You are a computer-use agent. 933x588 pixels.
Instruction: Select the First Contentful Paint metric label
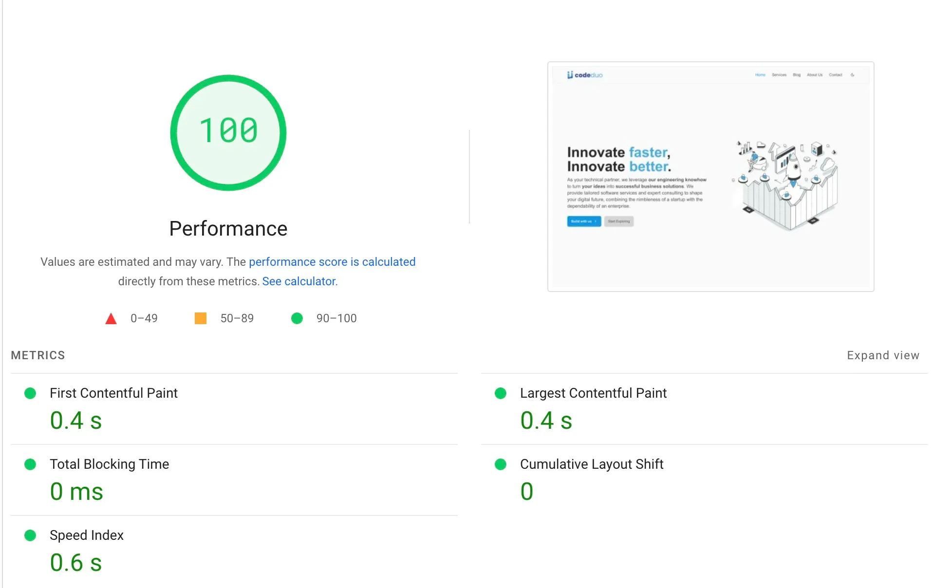click(x=113, y=393)
